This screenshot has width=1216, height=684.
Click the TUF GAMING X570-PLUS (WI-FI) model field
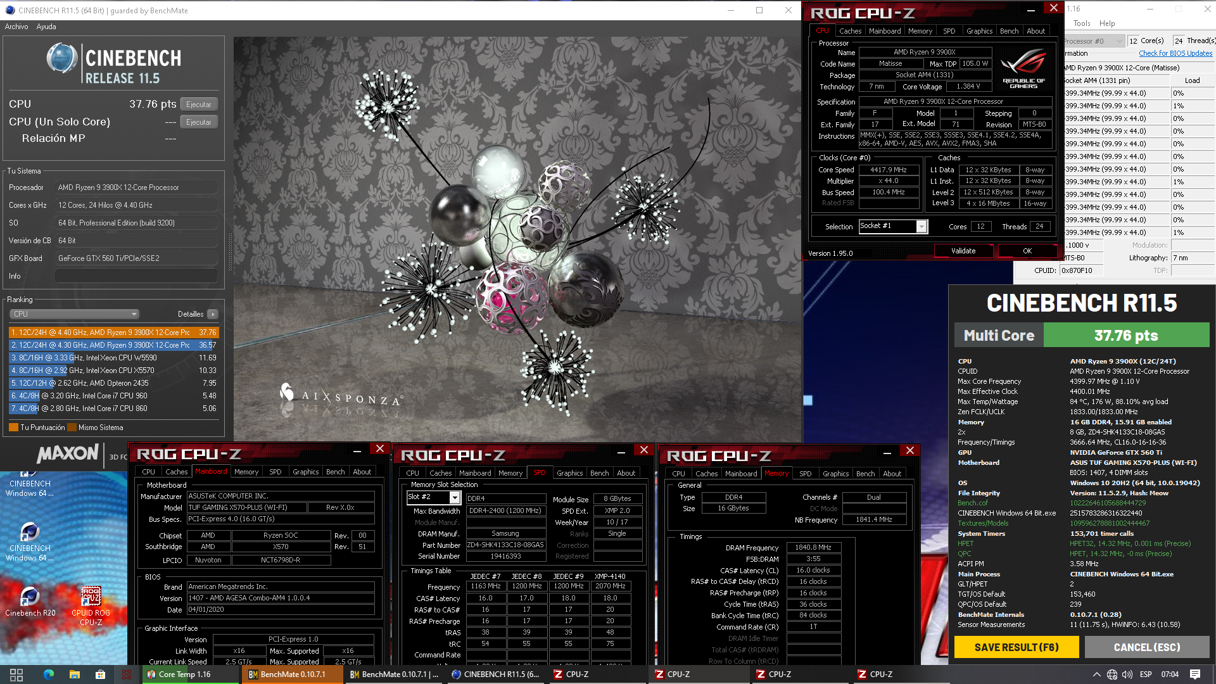click(x=246, y=507)
